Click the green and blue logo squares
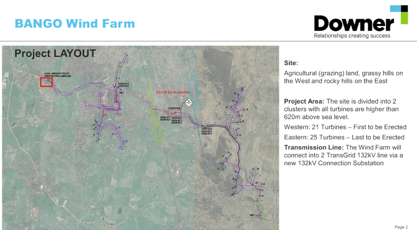The height and width of the screenshot is (230, 417). point(404,14)
